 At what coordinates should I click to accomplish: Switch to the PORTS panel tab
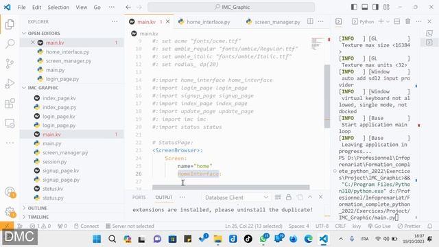139,198
